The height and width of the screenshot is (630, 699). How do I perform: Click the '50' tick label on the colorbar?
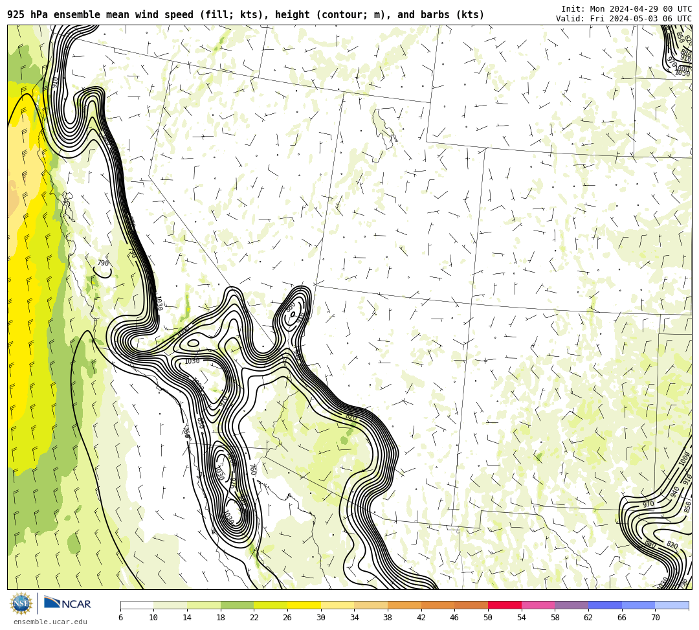488,618
